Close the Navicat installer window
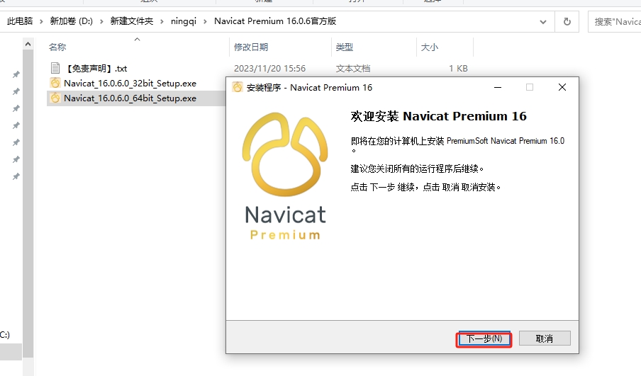Viewport: 641px width, 376px height. coord(562,87)
